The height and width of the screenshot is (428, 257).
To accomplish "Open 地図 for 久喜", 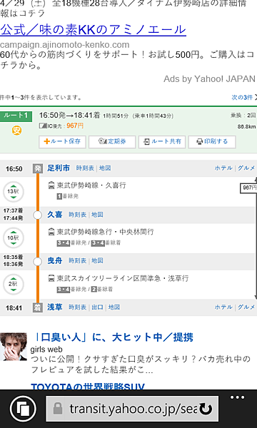I will pyautogui.click(x=97, y=215).
